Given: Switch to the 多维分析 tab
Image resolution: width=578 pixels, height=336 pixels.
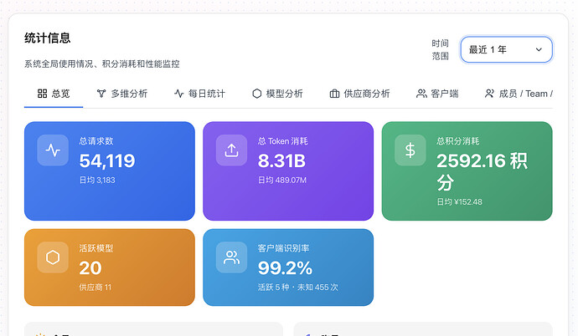Looking at the screenshot, I should [x=121, y=94].
